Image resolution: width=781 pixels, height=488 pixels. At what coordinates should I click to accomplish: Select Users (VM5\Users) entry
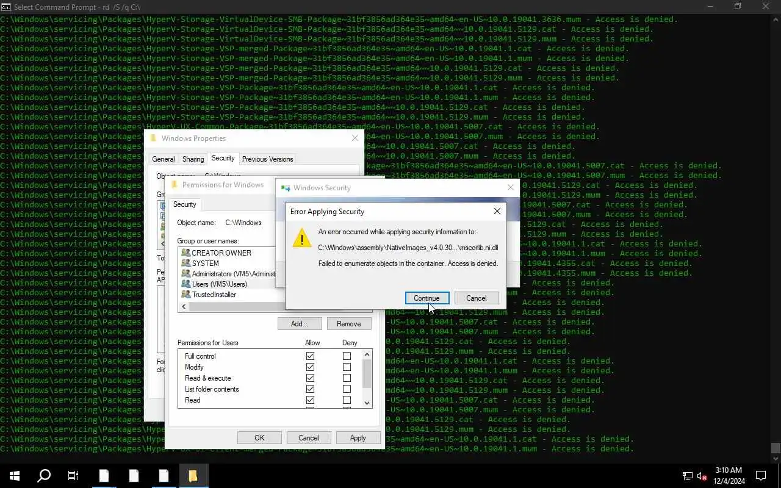(220, 284)
